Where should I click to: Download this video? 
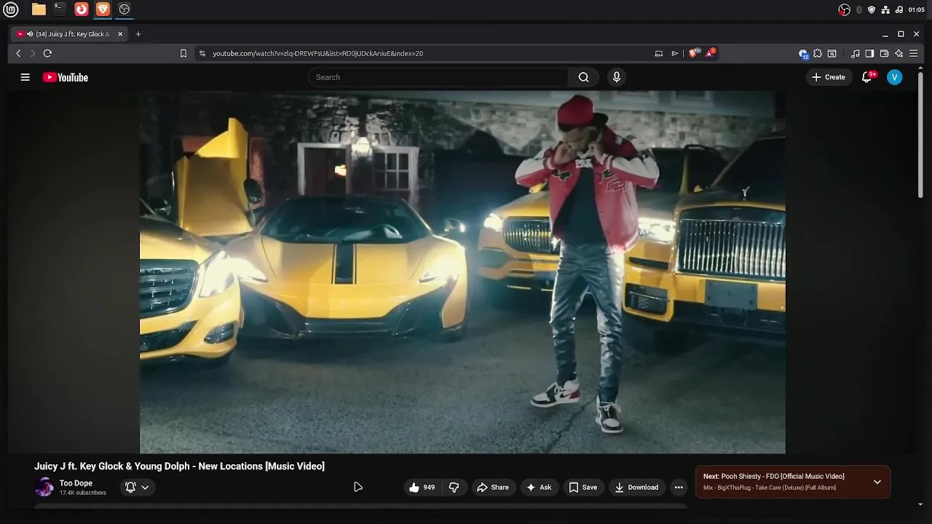pyautogui.click(x=636, y=488)
